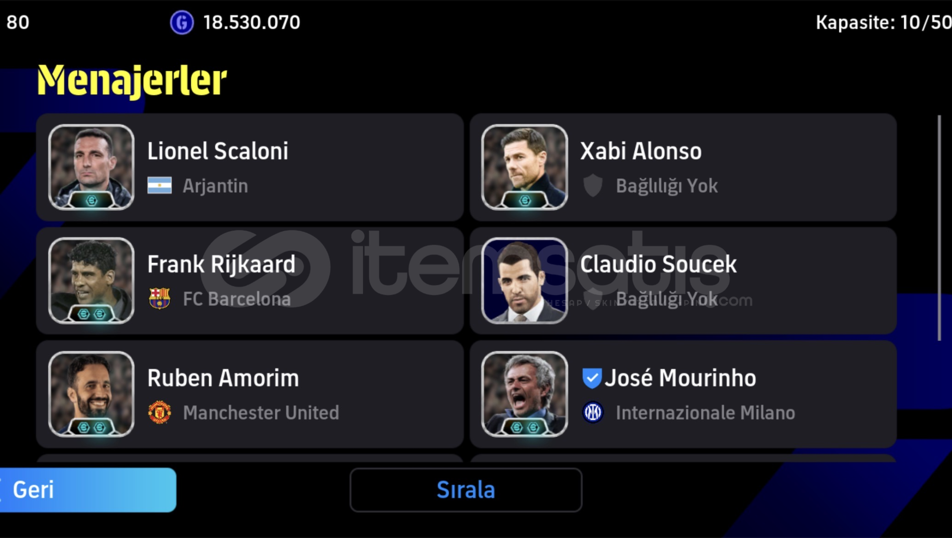Click the GP coin currency icon
The height and width of the screenshot is (538, 952).
tap(182, 22)
